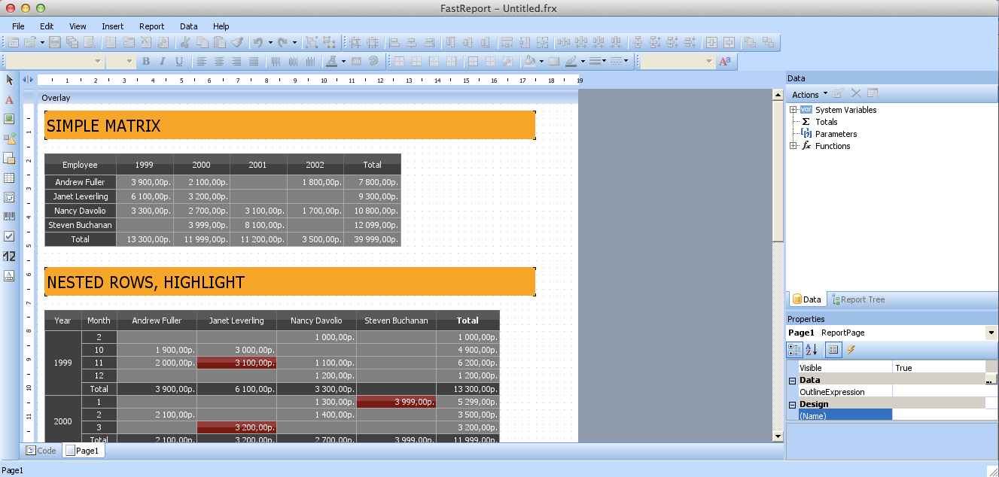Choose the Table object tool
Screen dimensions: 999x477
(10, 178)
